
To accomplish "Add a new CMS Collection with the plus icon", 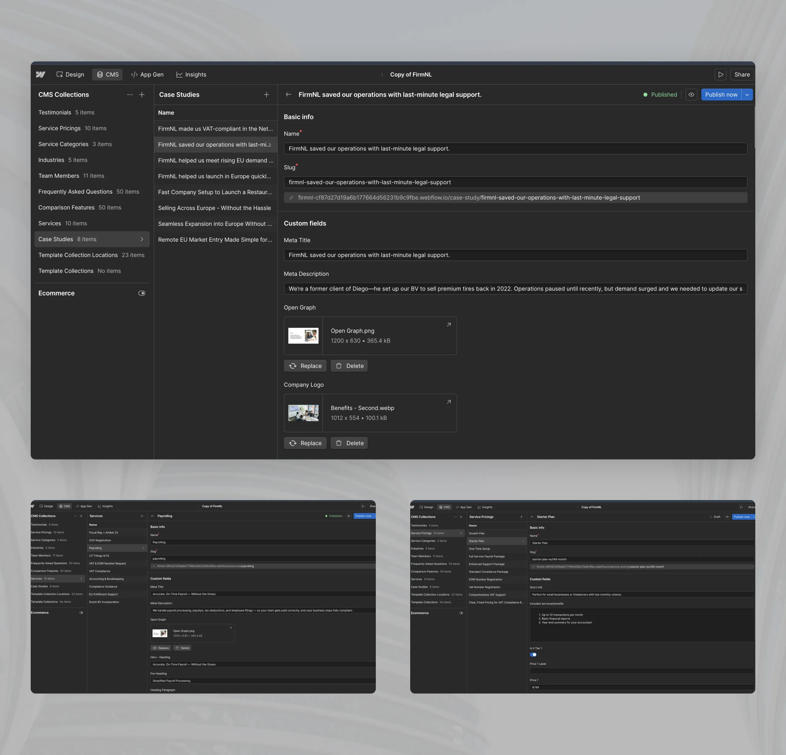I will point(142,94).
